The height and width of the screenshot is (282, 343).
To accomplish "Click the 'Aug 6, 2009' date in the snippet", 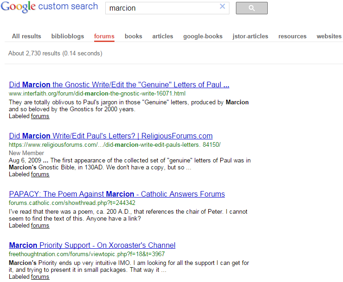I will coord(25,160).
